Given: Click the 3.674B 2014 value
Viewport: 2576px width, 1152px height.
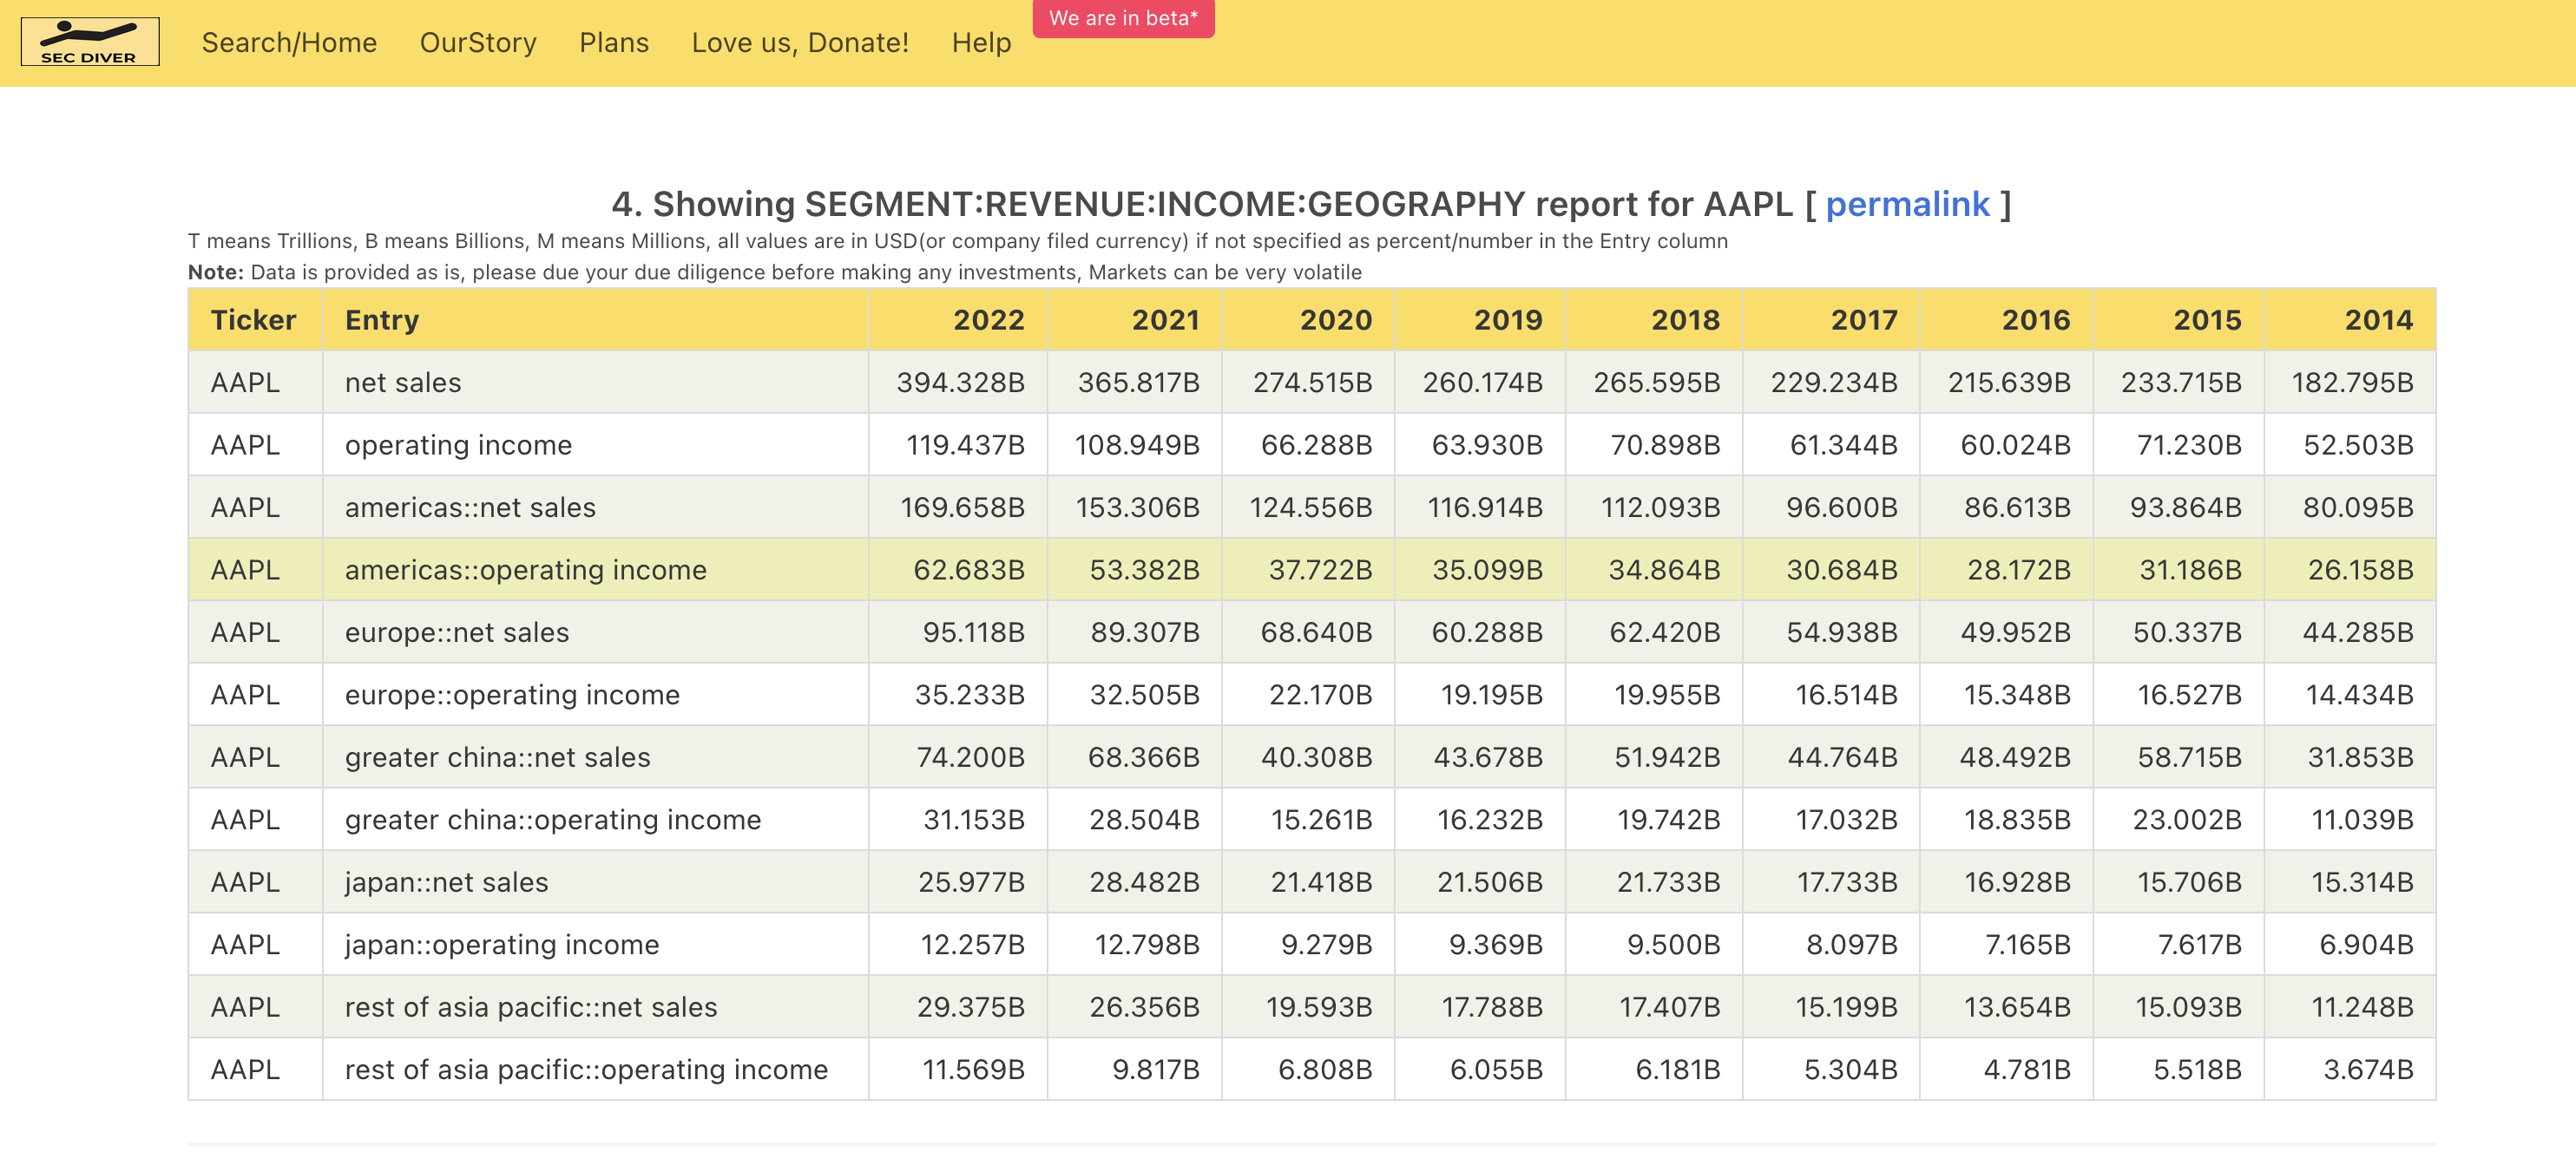Looking at the screenshot, I should pyautogui.click(x=2368, y=1069).
